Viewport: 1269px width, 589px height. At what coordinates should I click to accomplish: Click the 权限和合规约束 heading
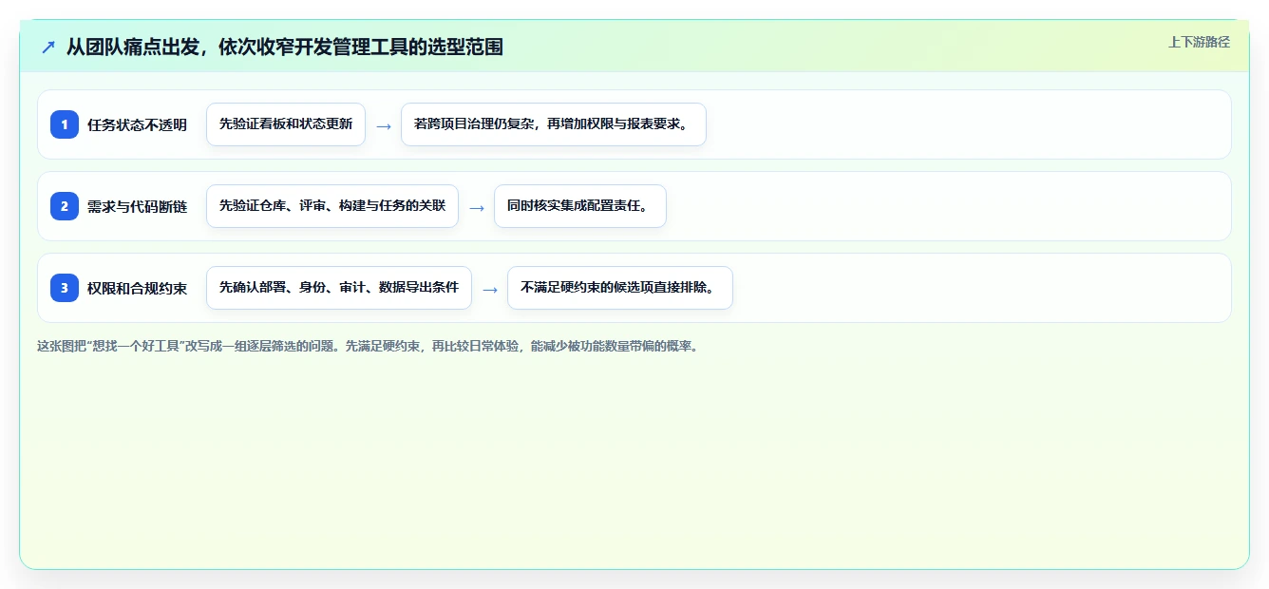point(137,288)
